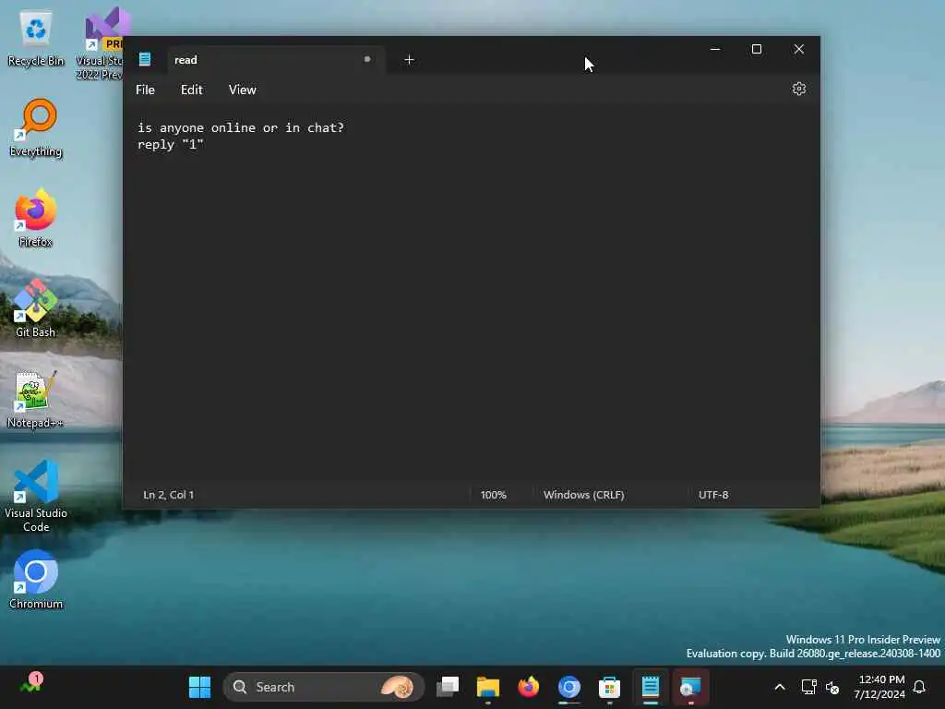Viewport: 945px width, 709px height.
Task: Select the Firefox desktop shortcut
Action: (36, 218)
